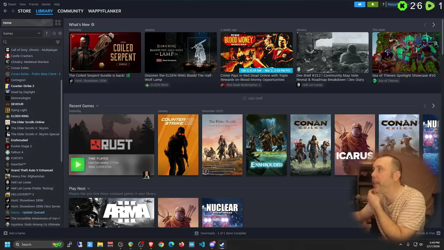Image resolution: width=444 pixels, height=250 pixels.
Task: Expand the Play Next shelf dropdown
Action: coord(88,189)
